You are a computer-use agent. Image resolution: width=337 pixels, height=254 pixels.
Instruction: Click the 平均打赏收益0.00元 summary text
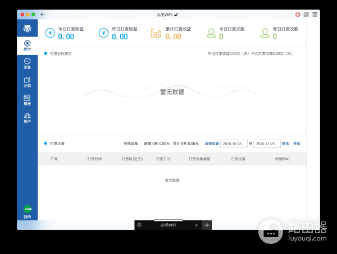pos(229,54)
